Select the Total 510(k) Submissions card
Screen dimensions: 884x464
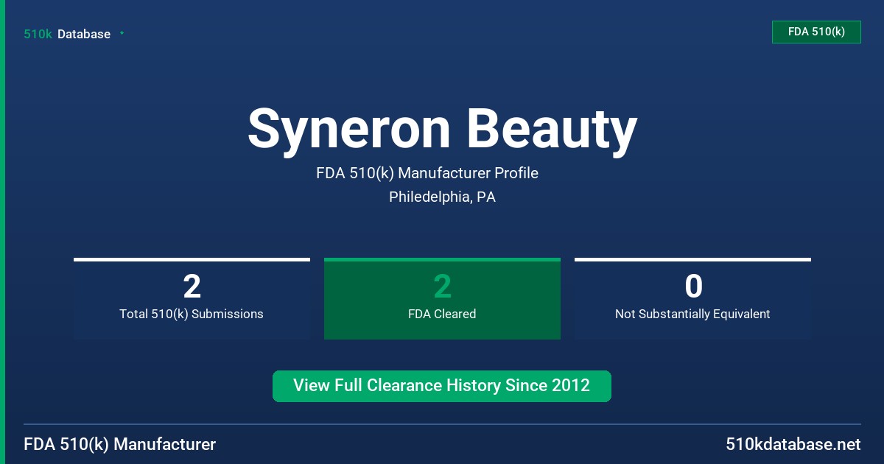pos(192,298)
